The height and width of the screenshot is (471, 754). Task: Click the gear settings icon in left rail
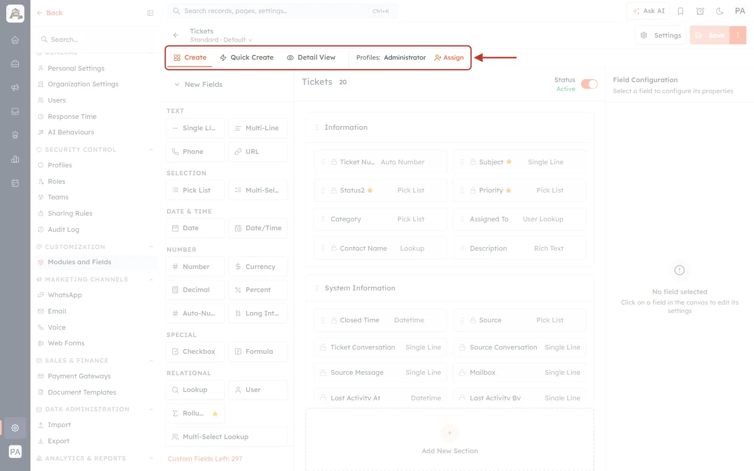pyautogui.click(x=15, y=428)
